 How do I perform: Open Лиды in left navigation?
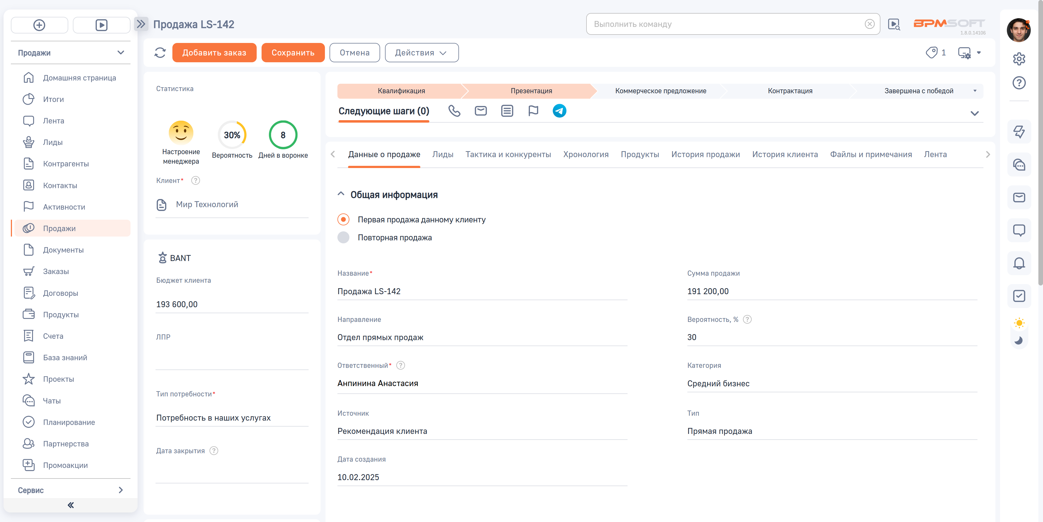(53, 142)
